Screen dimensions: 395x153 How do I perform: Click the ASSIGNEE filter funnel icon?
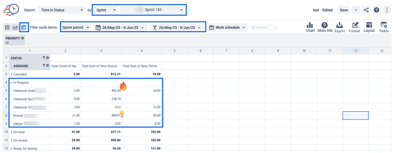pos(44,65)
